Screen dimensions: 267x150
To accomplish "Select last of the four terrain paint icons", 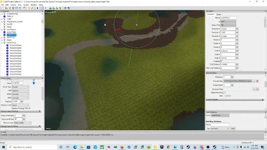I will (x=60, y=8).
